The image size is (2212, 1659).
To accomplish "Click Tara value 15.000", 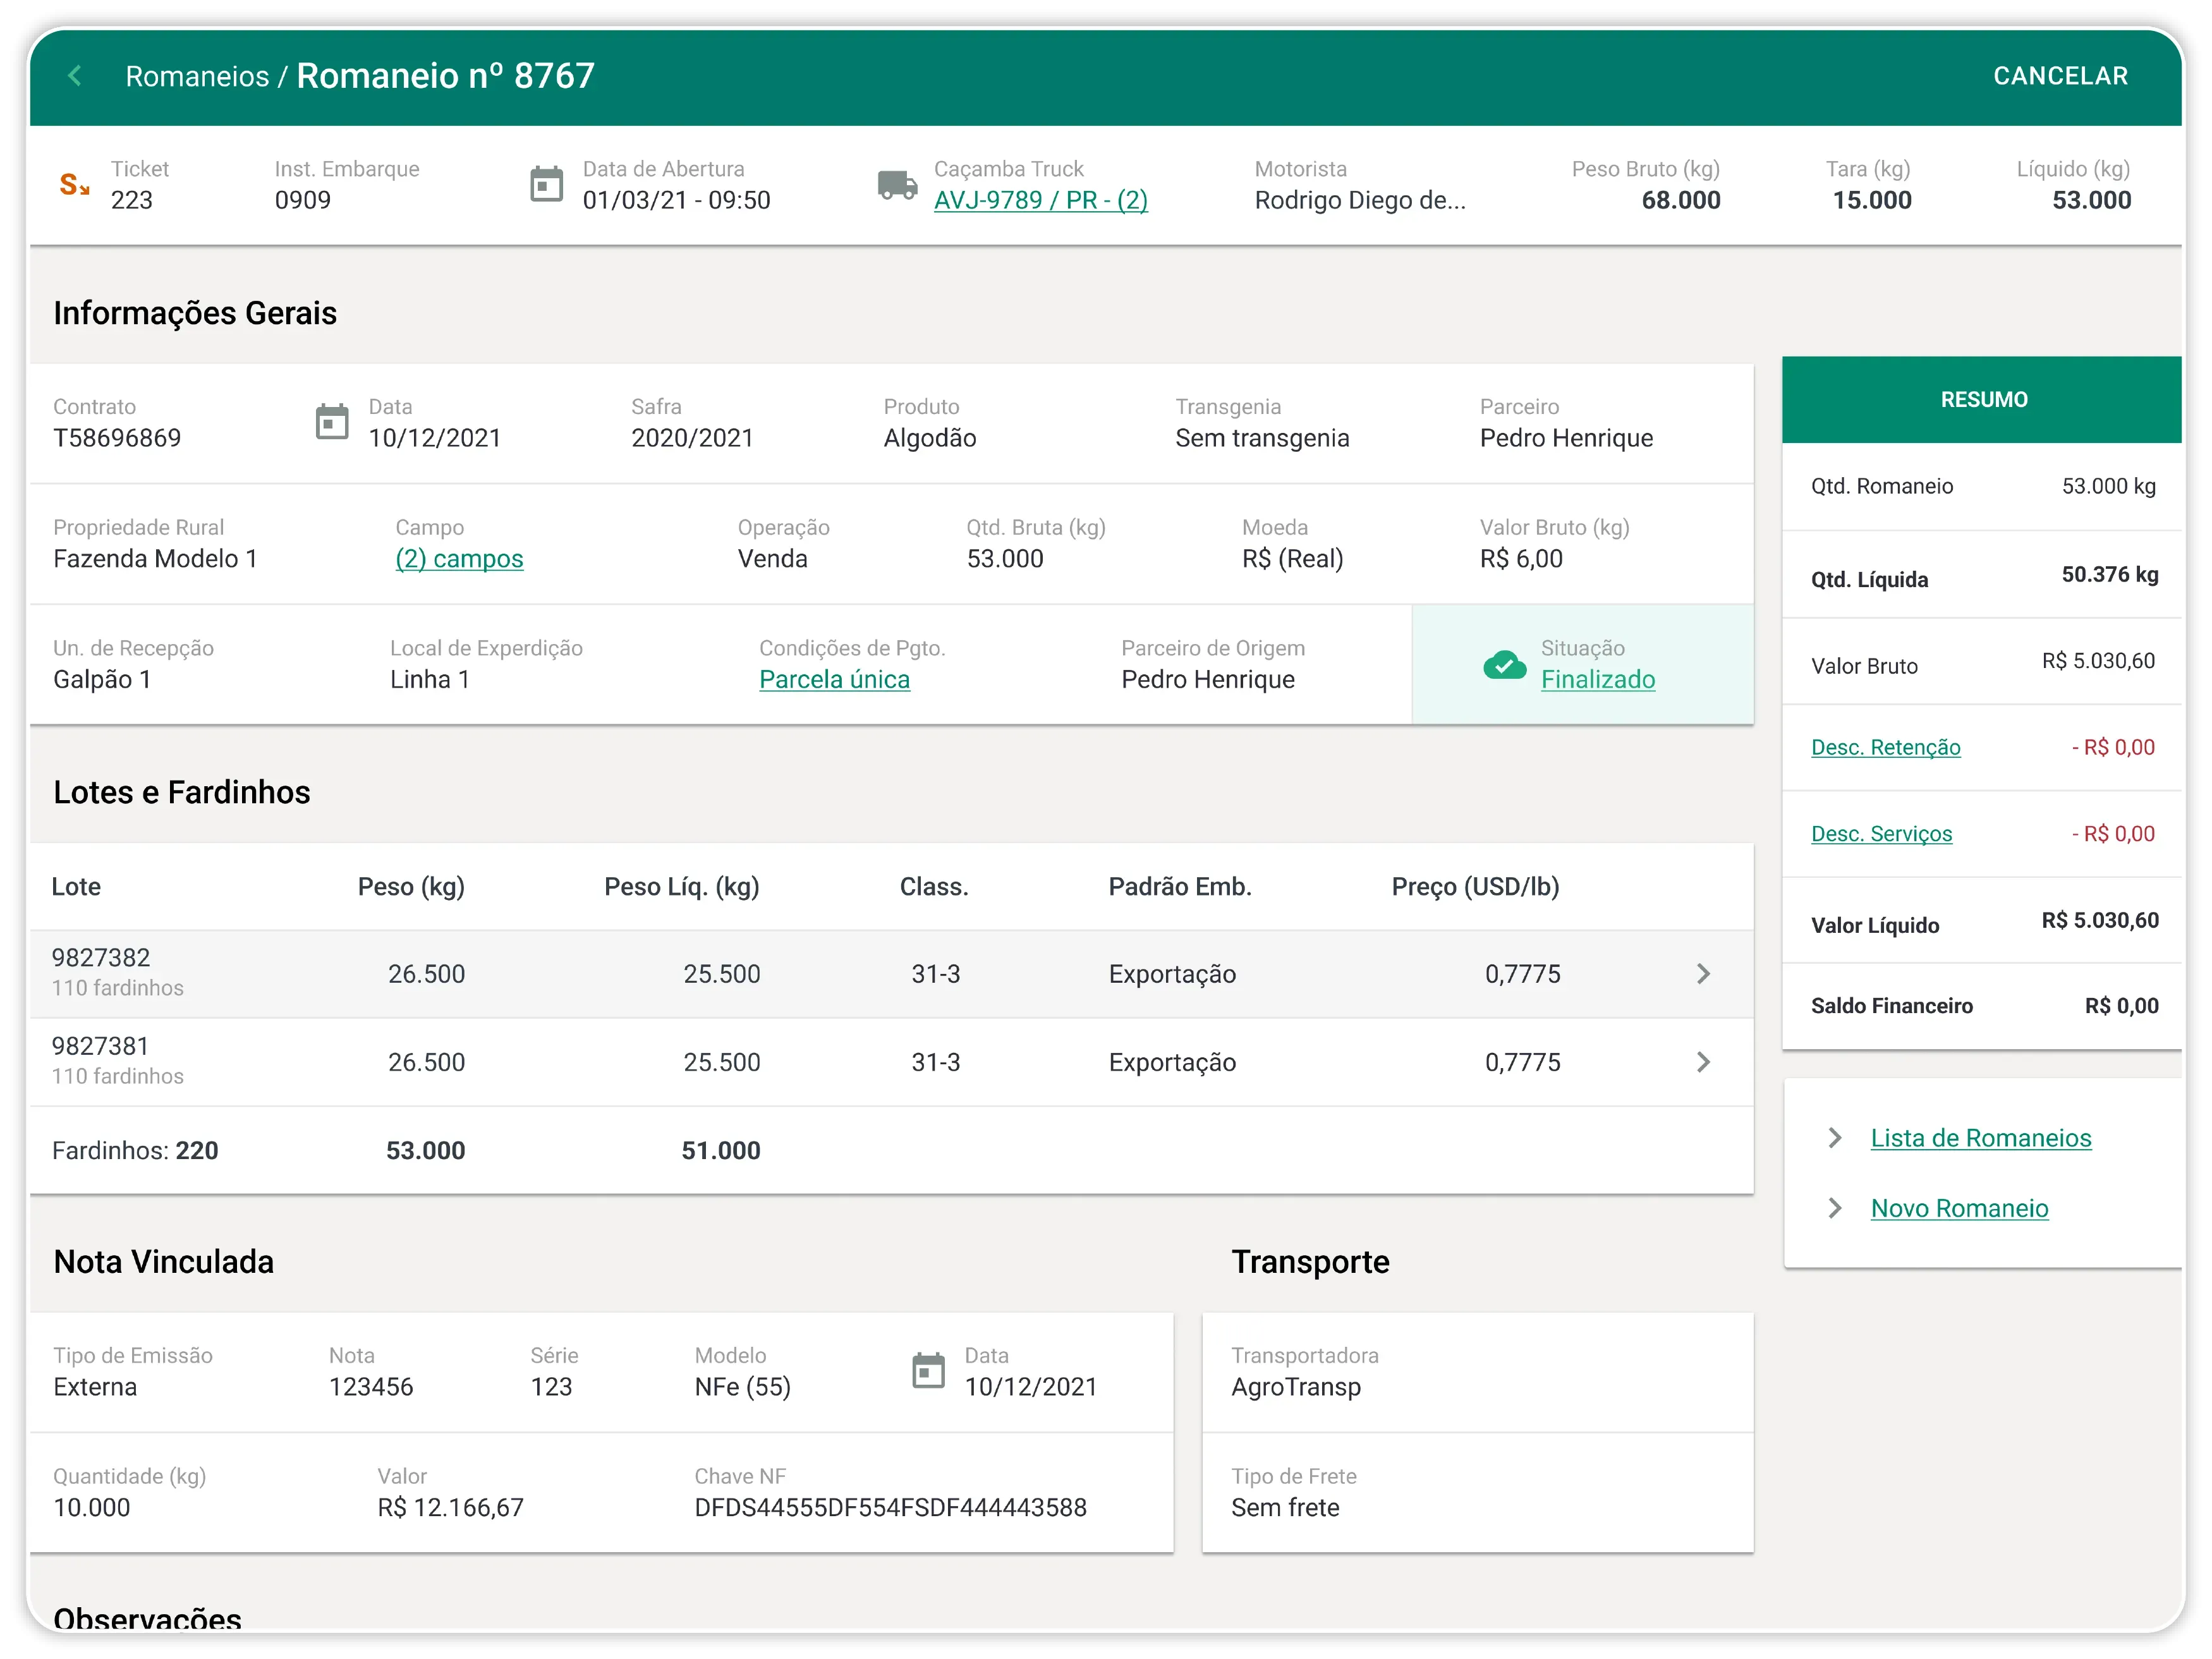I will tap(1871, 200).
